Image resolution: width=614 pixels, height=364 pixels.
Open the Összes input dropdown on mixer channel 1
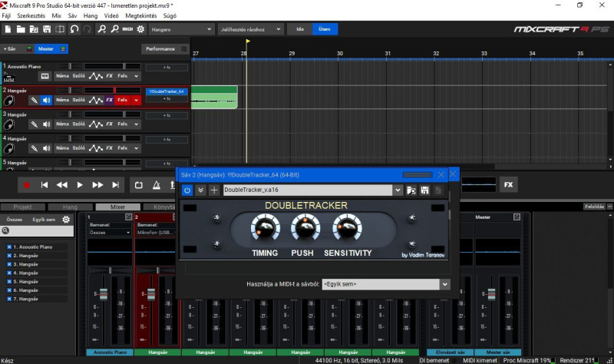tap(110, 233)
